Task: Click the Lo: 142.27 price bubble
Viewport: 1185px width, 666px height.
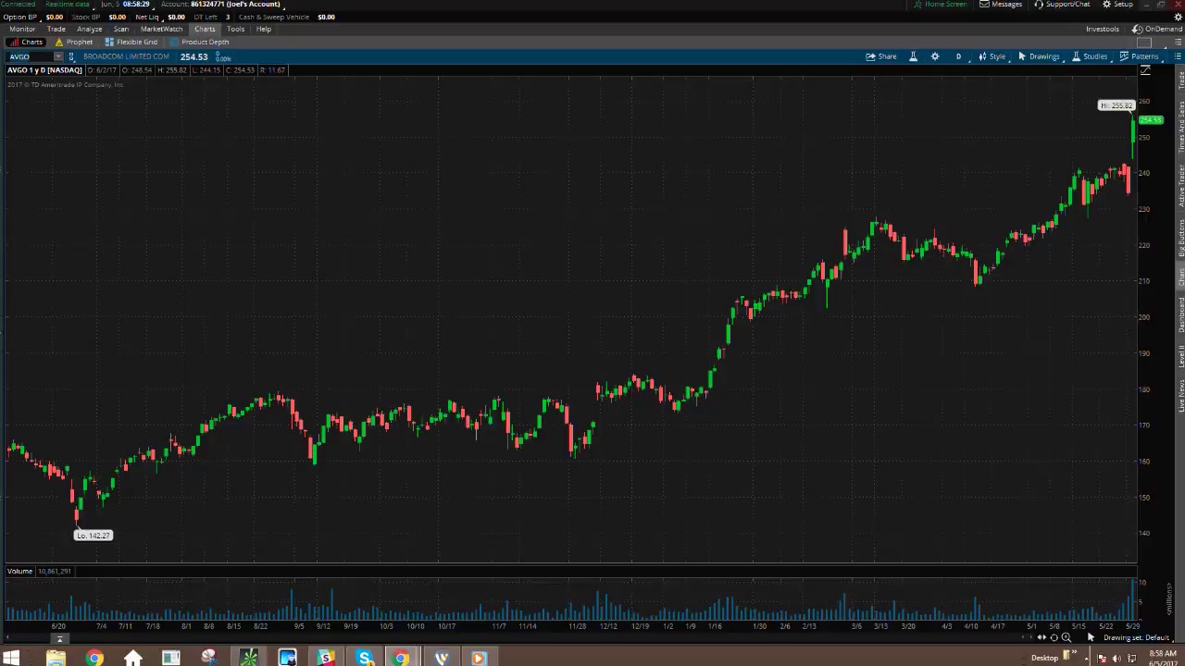Action: click(x=93, y=536)
